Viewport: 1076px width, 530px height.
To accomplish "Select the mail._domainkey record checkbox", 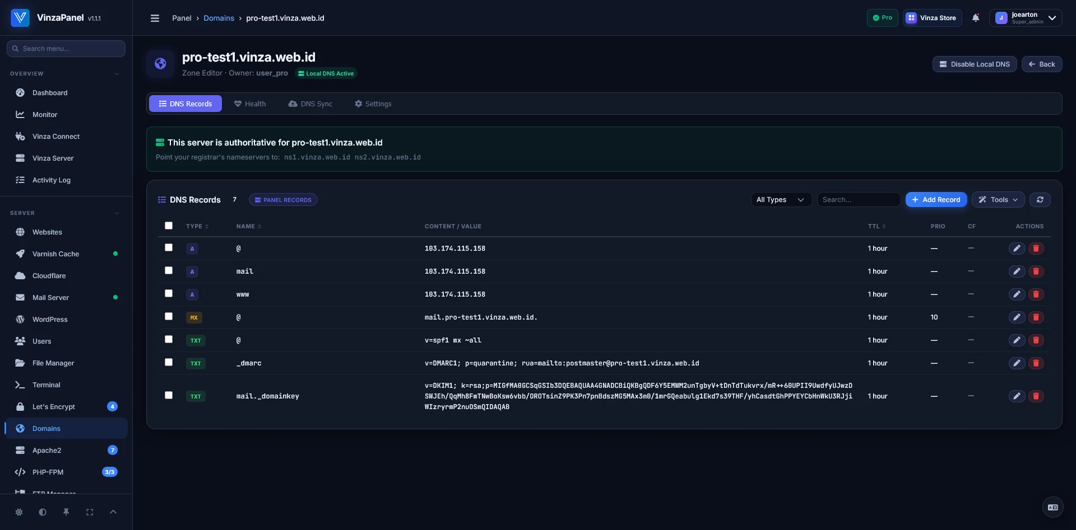I will [169, 396].
